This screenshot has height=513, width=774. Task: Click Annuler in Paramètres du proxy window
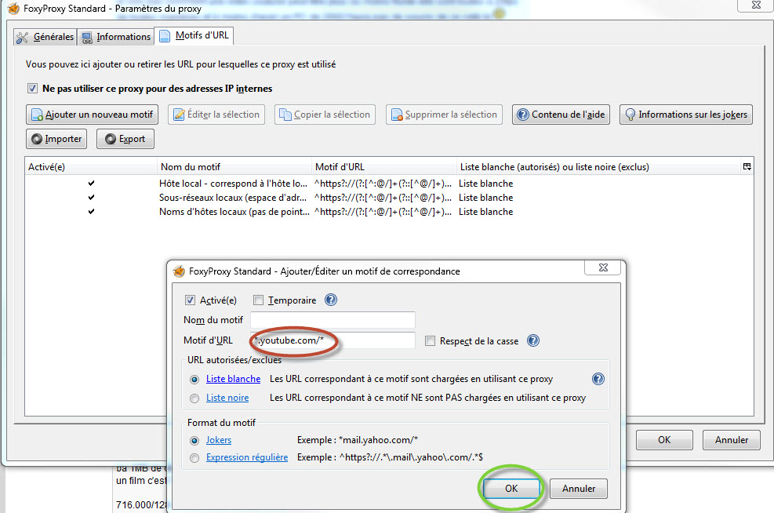pos(732,440)
